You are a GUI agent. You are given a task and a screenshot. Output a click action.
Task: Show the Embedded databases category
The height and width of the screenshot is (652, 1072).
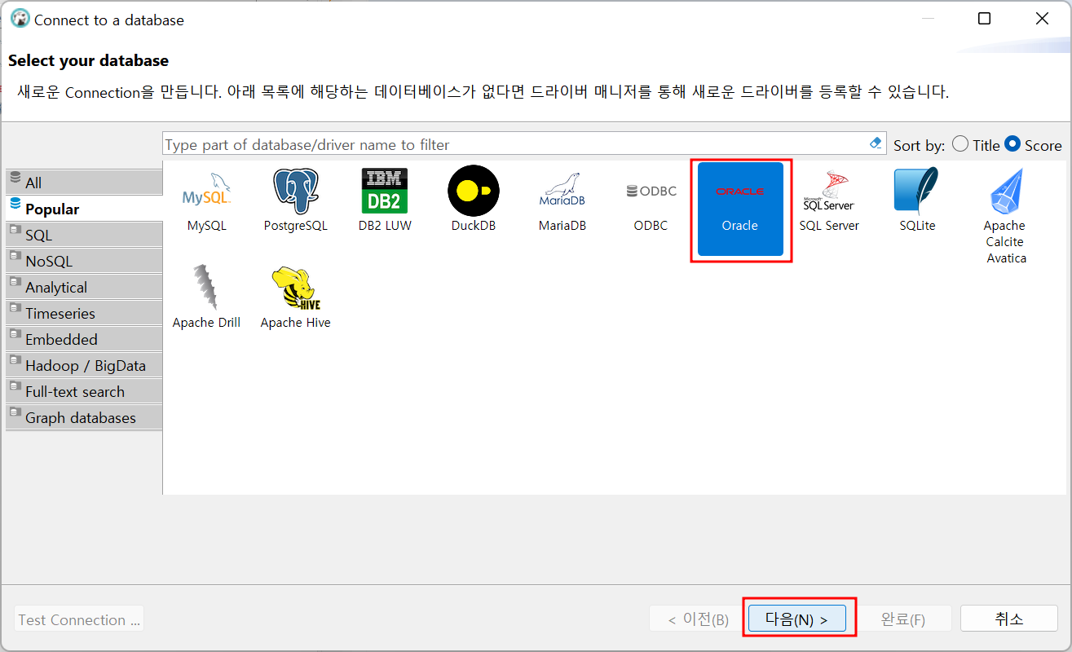tap(84, 339)
